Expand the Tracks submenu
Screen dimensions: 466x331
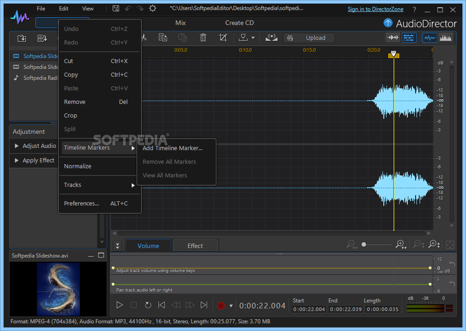(99, 185)
